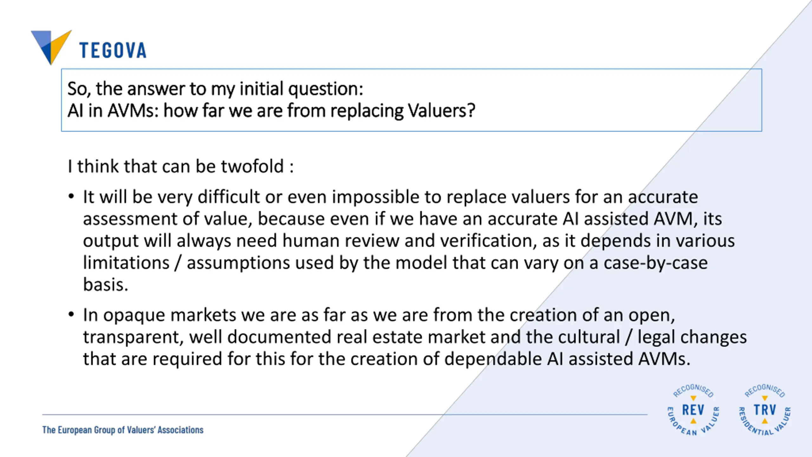Click the word 'basis.' ending first bullet

[x=106, y=285]
